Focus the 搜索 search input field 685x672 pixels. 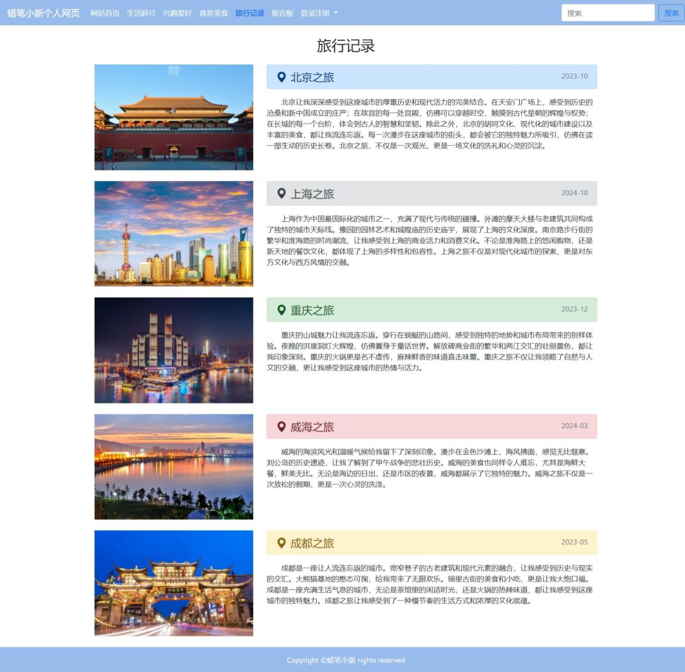(x=608, y=13)
